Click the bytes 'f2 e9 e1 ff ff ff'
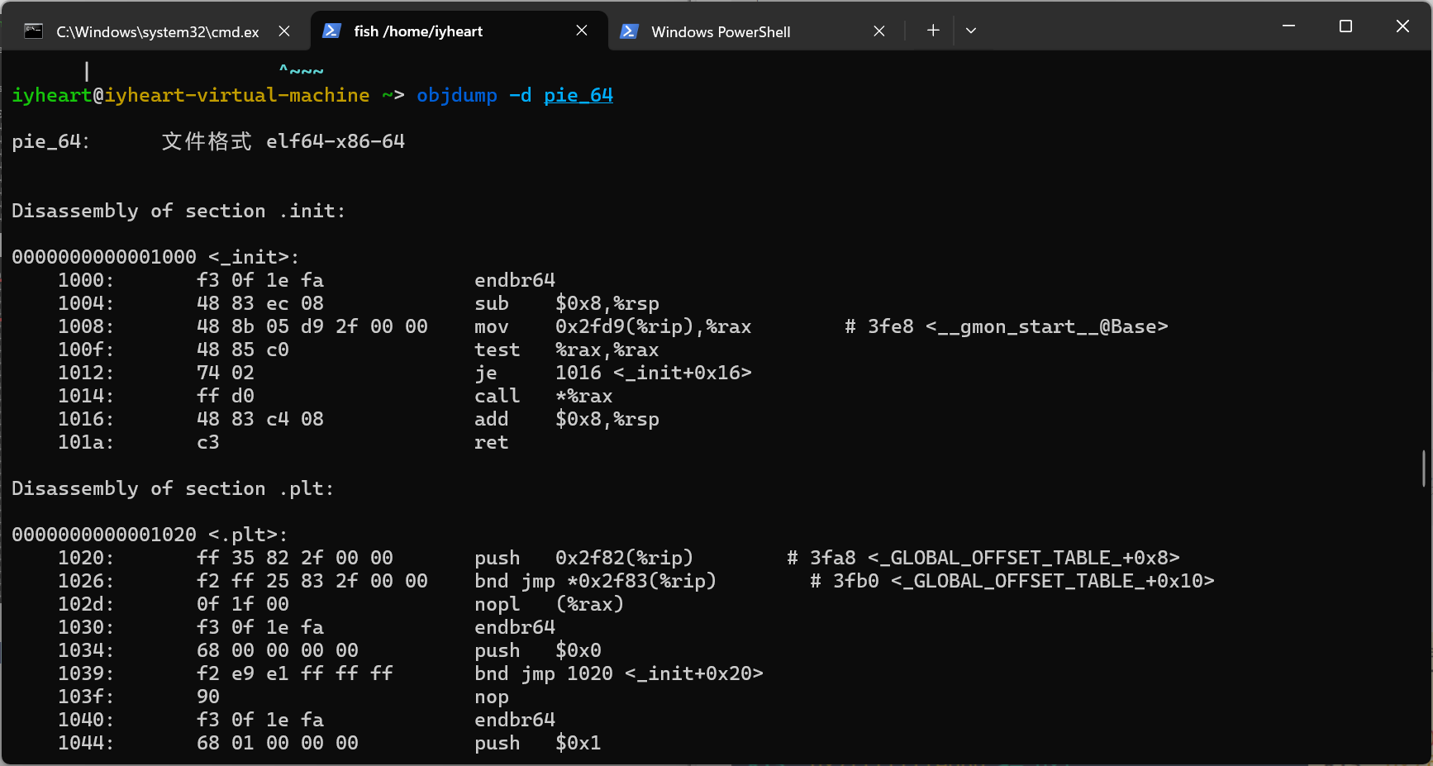 pos(295,673)
